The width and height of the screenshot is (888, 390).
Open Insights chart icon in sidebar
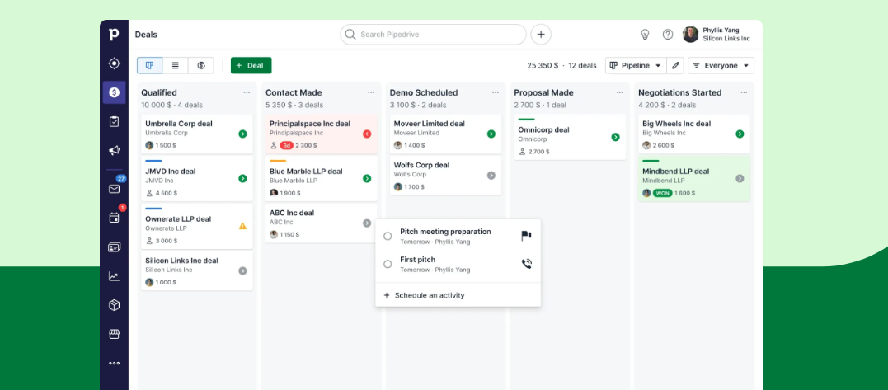coord(114,276)
